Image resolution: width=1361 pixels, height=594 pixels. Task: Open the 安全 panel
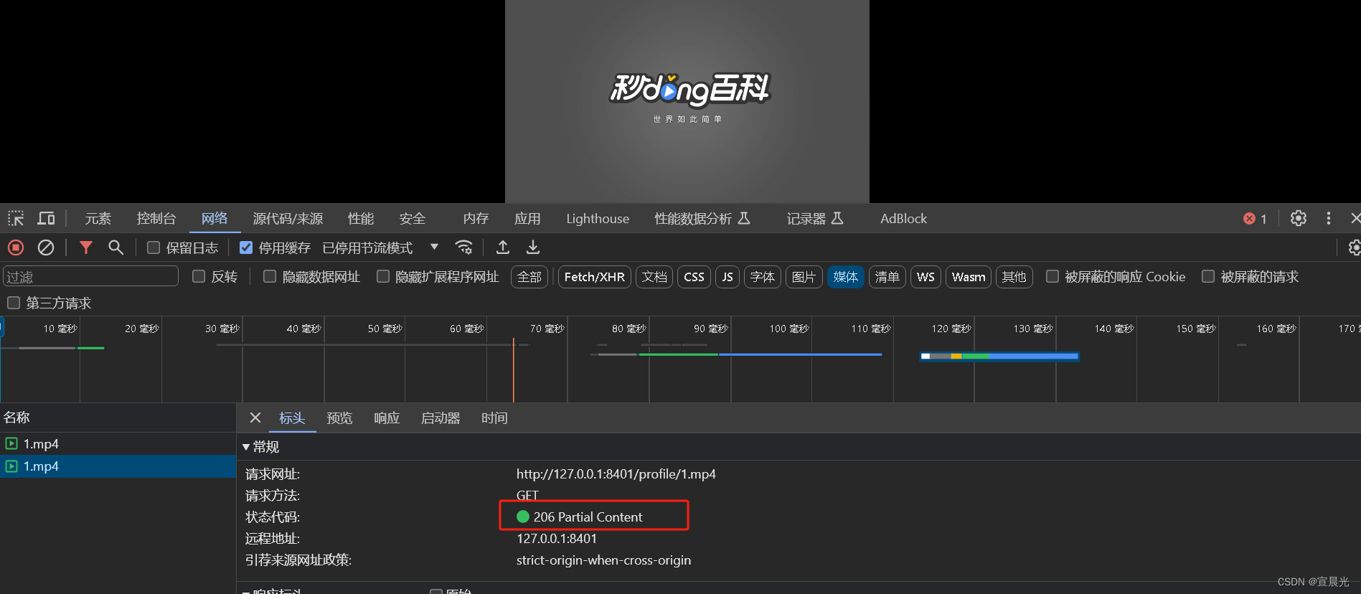click(x=413, y=218)
